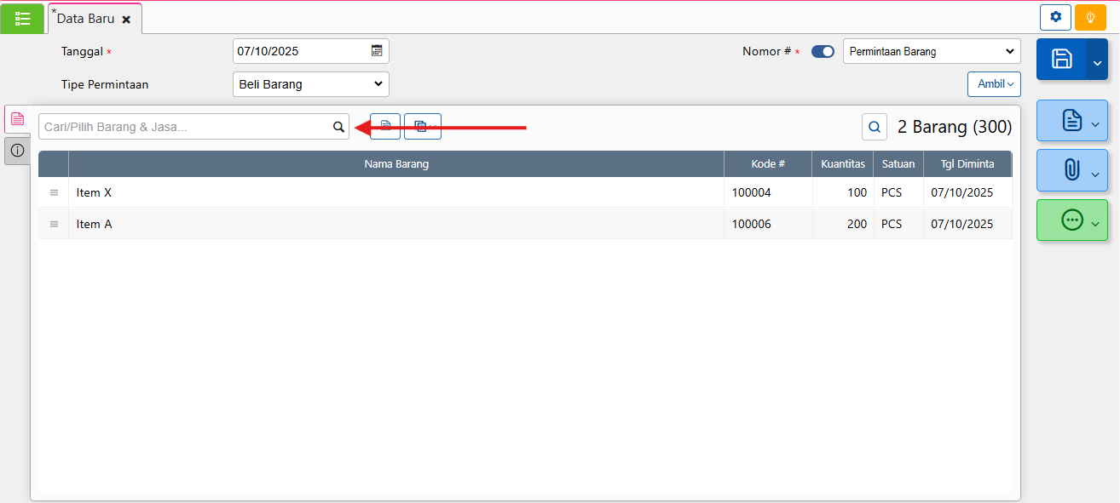Open the Permintaan Barang number type dropdown
The height and width of the screenshot is (503, 1120).
point(931,52)
